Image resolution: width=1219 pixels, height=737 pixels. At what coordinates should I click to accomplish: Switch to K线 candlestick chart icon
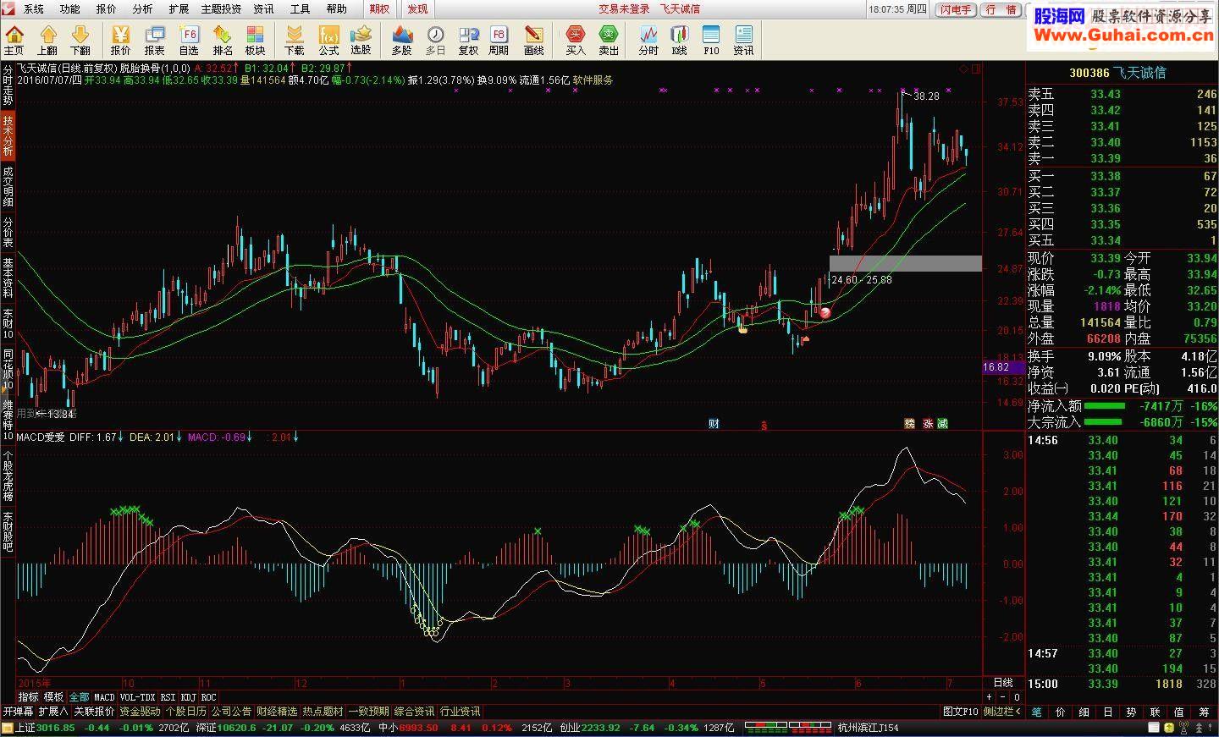pos(679,39)
